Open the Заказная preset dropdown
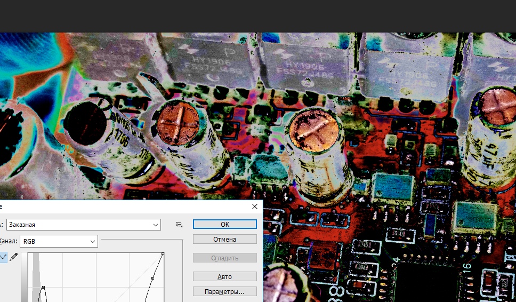 pos(84,225)
